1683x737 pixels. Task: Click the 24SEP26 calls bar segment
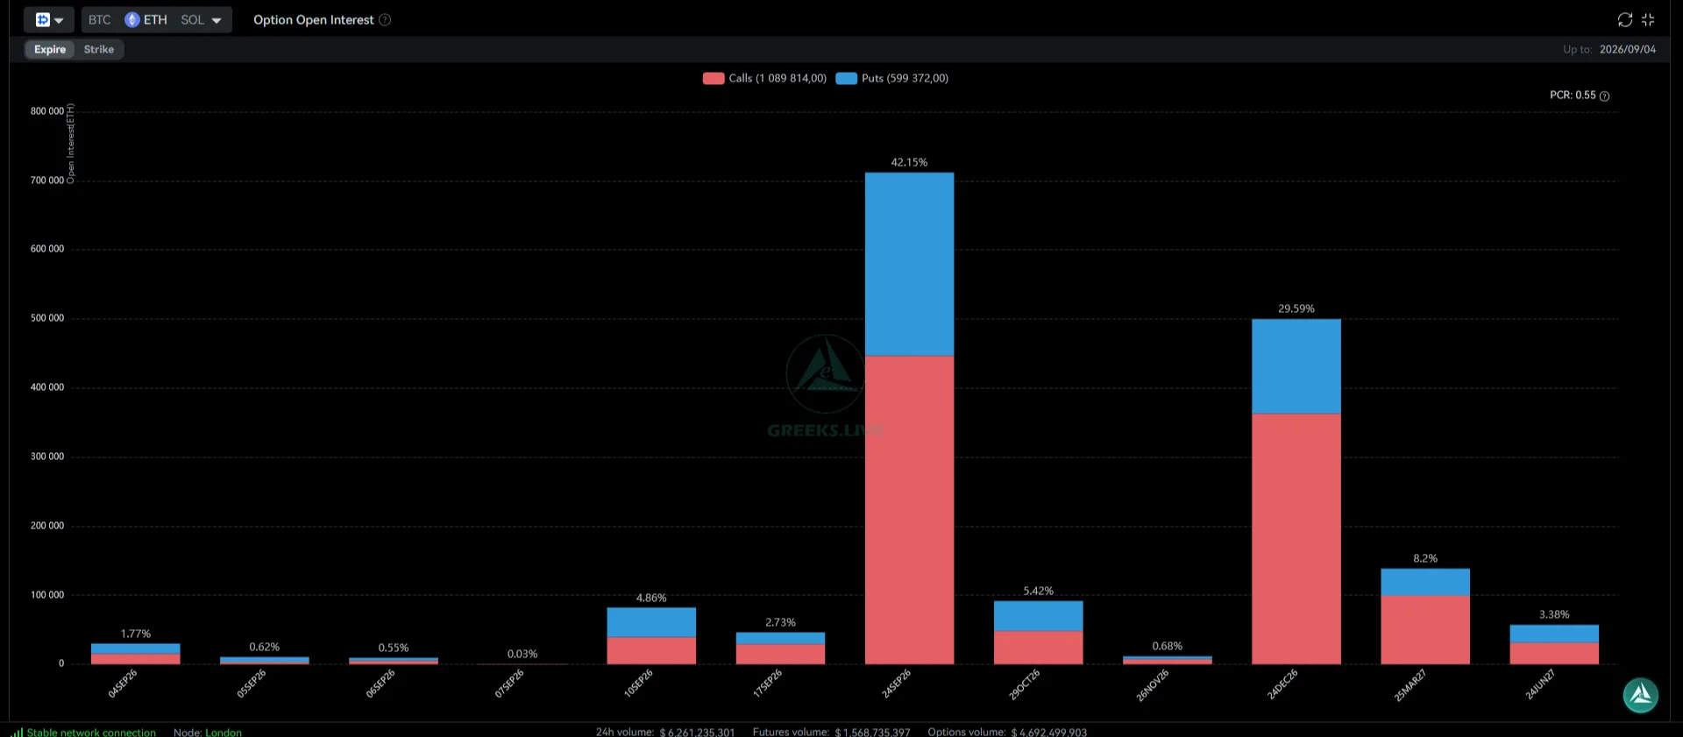(x=909, y=510)
